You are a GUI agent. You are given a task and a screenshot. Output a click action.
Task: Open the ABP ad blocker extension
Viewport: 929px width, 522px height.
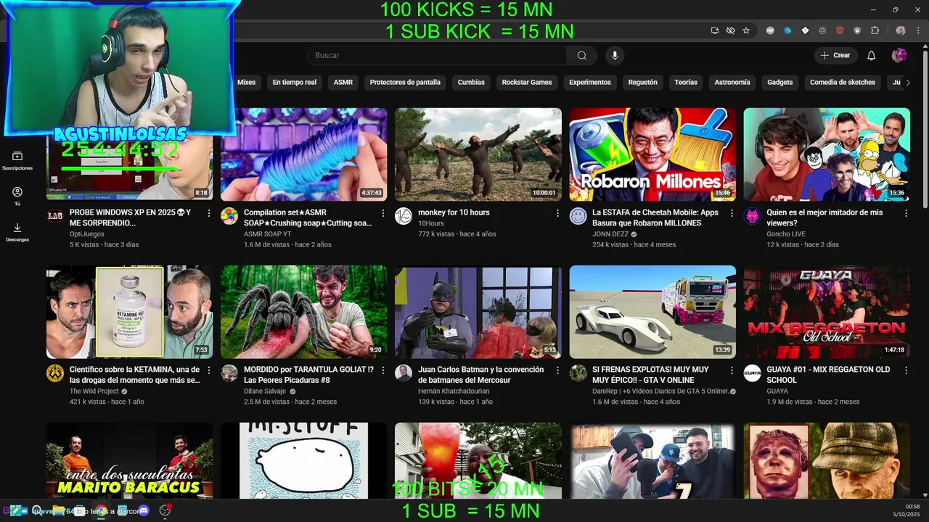click(770, 30)
